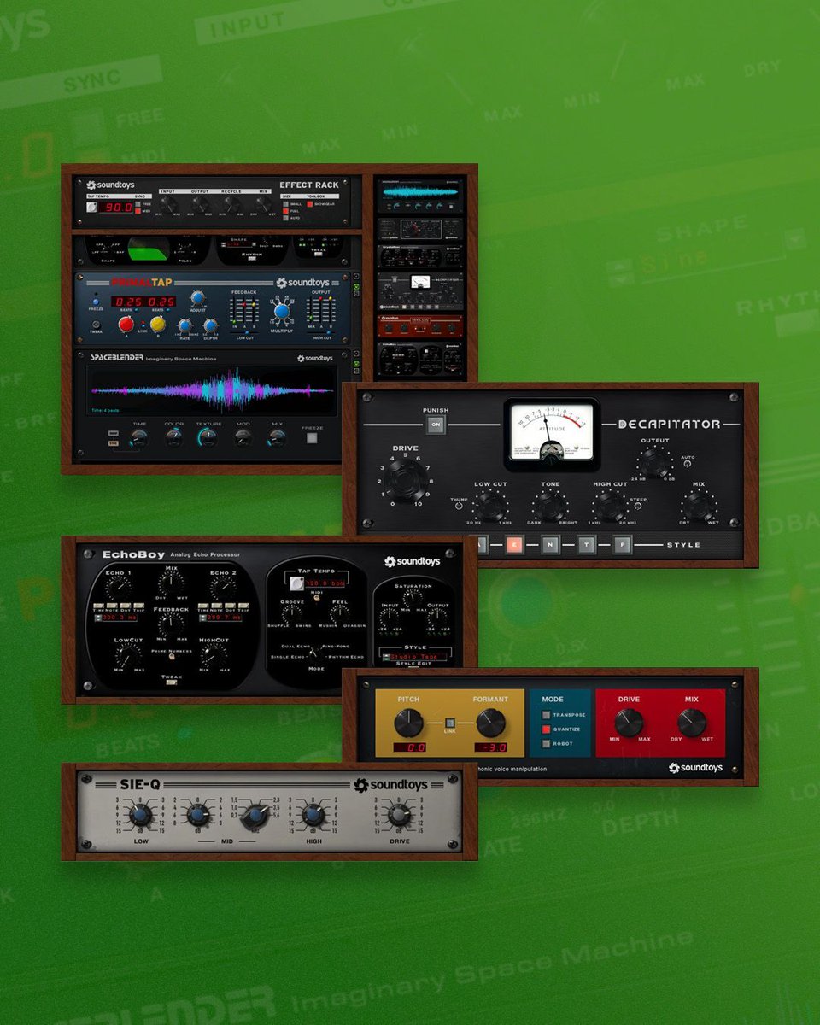Click the EchoBoy Saturation knob
Screen dimensions: 820x1025
412,598
